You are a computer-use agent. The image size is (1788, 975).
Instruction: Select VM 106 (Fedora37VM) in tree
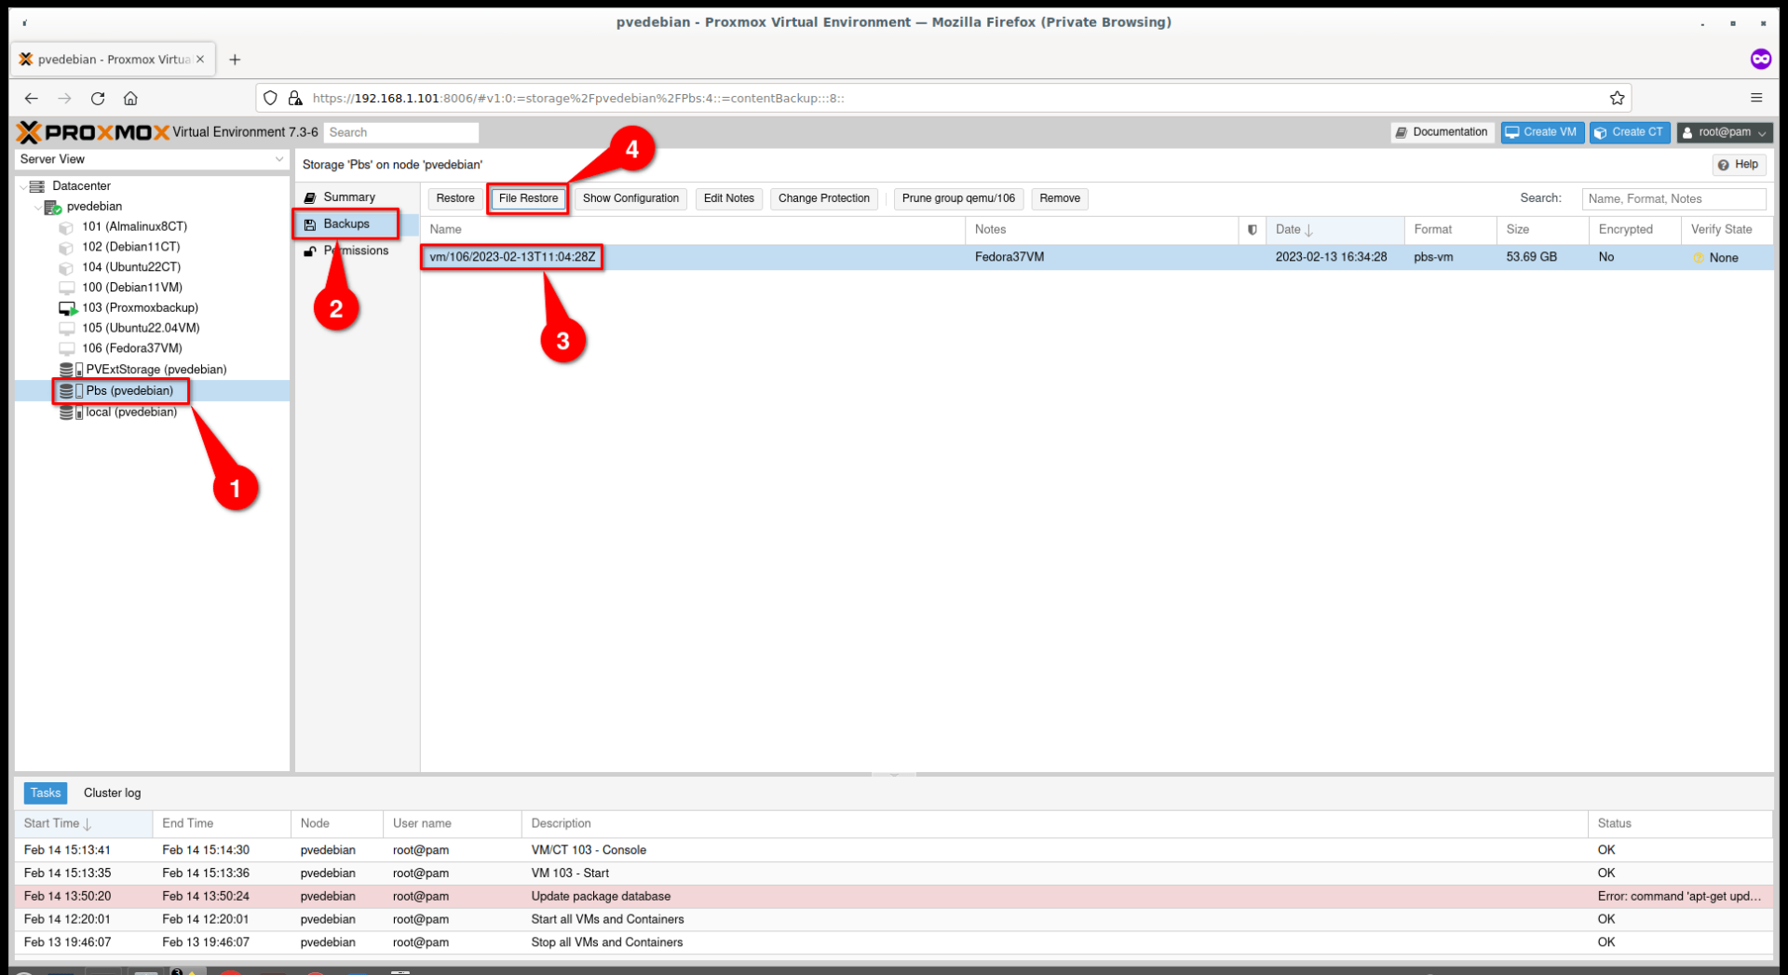131,348
